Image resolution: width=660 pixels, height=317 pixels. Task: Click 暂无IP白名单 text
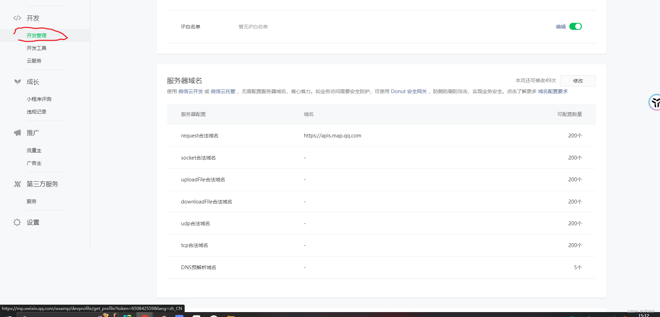[x=253, y=27]
